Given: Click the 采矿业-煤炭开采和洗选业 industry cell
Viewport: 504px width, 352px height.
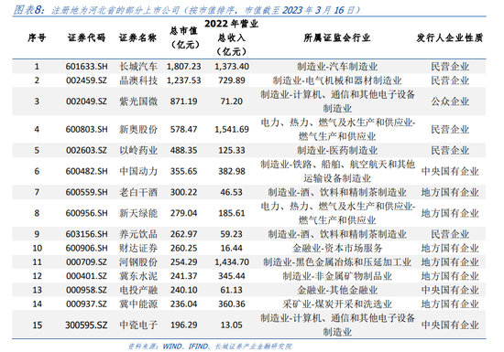Looking at the screenshot, I should (337, 304).
